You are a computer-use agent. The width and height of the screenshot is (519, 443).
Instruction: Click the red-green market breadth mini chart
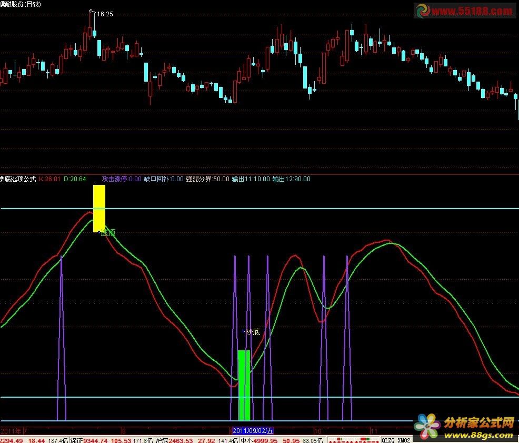click(x=354, y=440)
